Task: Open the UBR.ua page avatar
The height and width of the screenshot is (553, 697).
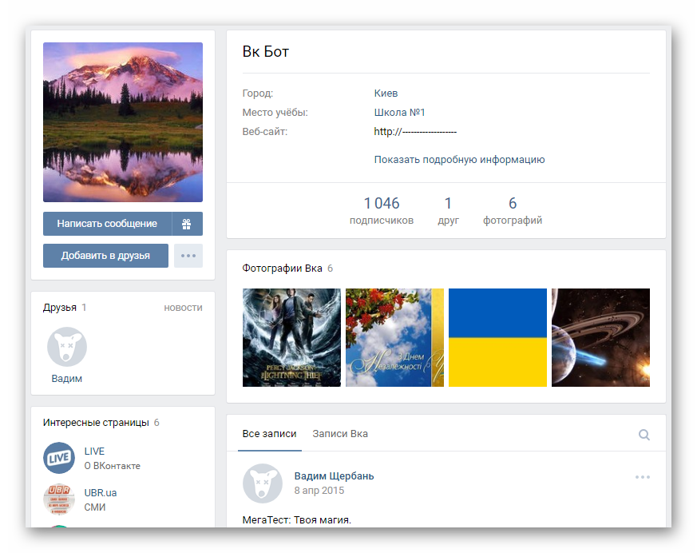Action: point(59,499)
